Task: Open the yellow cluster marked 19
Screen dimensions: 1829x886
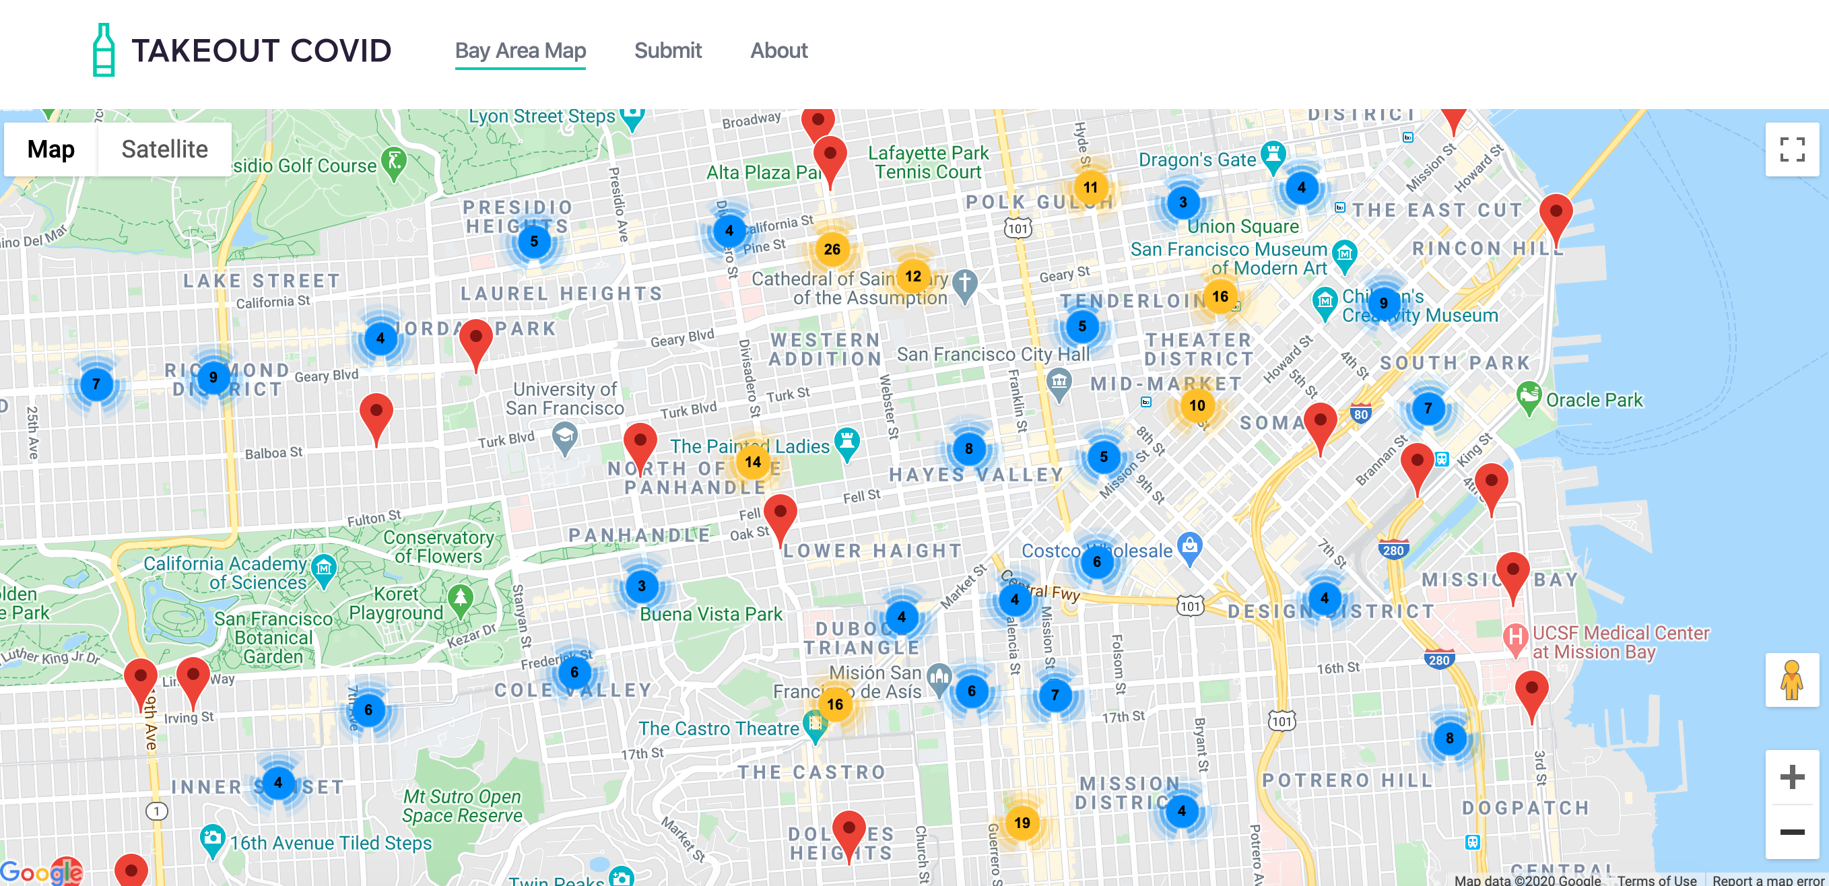Action: click(x=1022, y=823)
